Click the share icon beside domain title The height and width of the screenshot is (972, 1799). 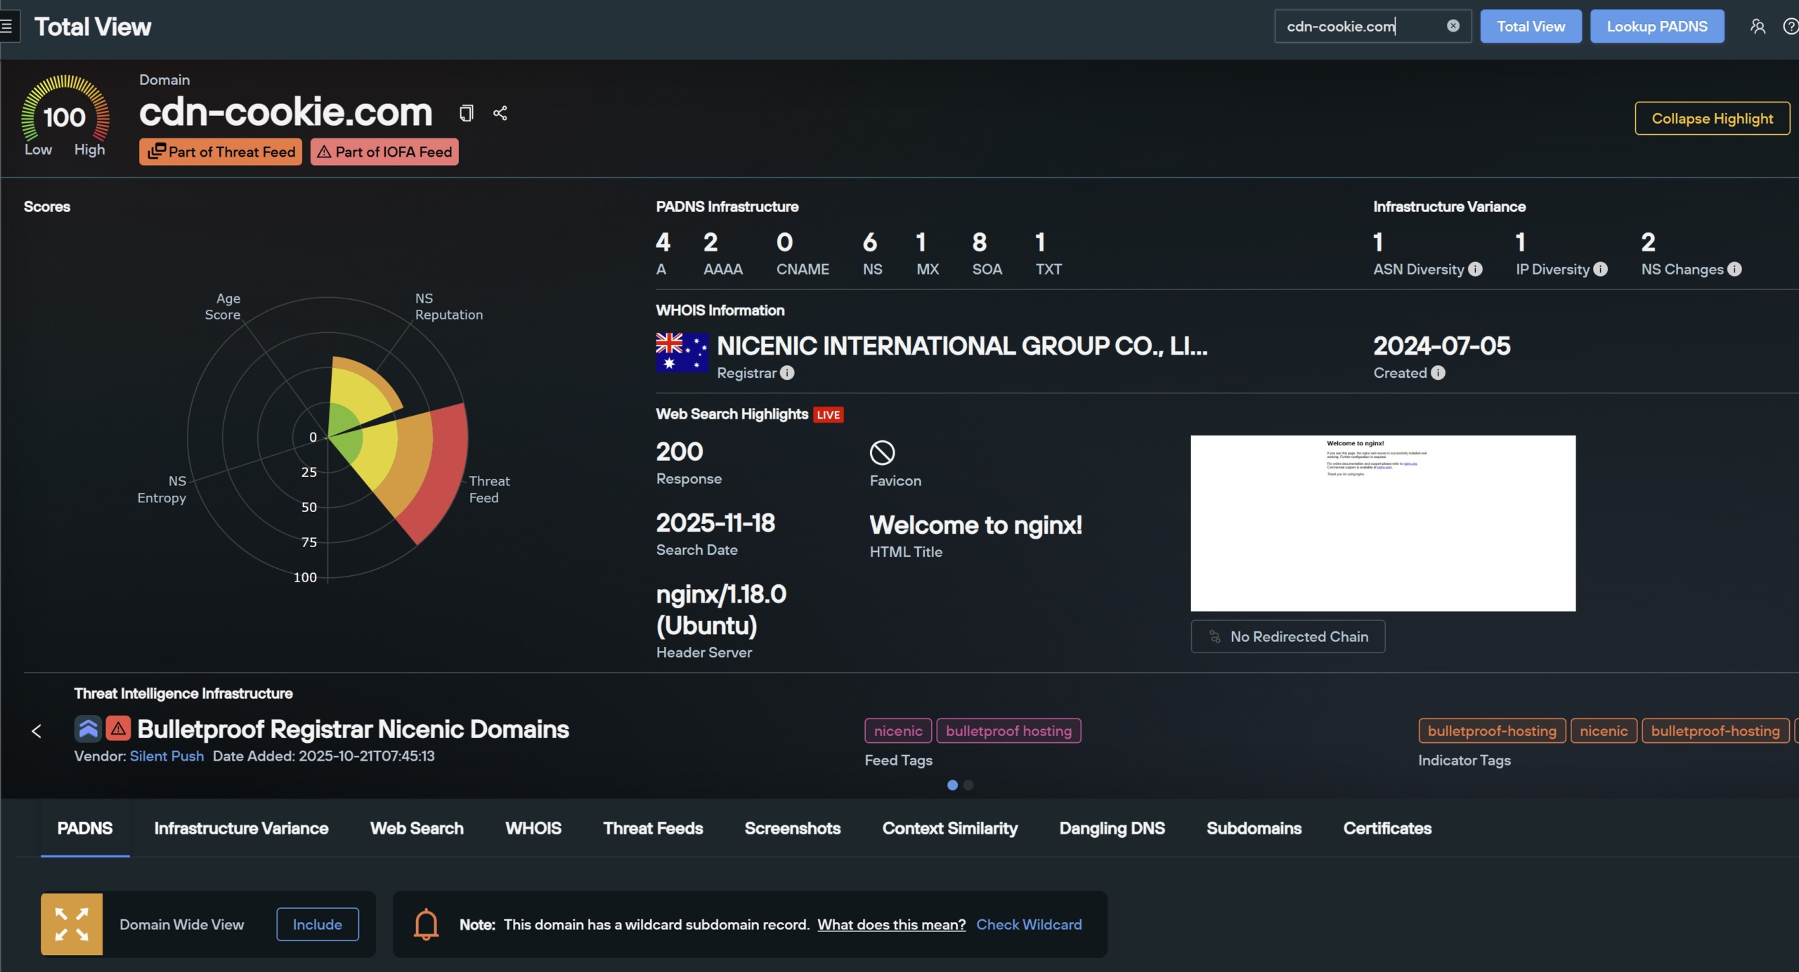pos(500,113)
